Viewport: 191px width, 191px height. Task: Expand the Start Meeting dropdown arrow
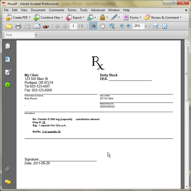pyautogui.click(x=95, y=18)
